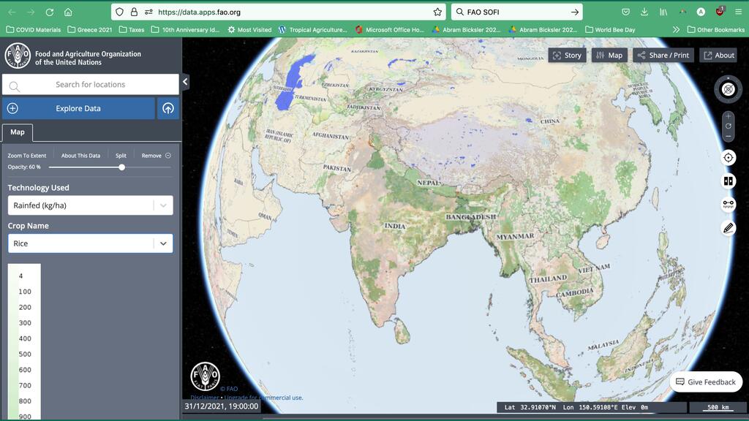Click the Give Feedback button
749x421 pixels.
[x=706, y=382]
